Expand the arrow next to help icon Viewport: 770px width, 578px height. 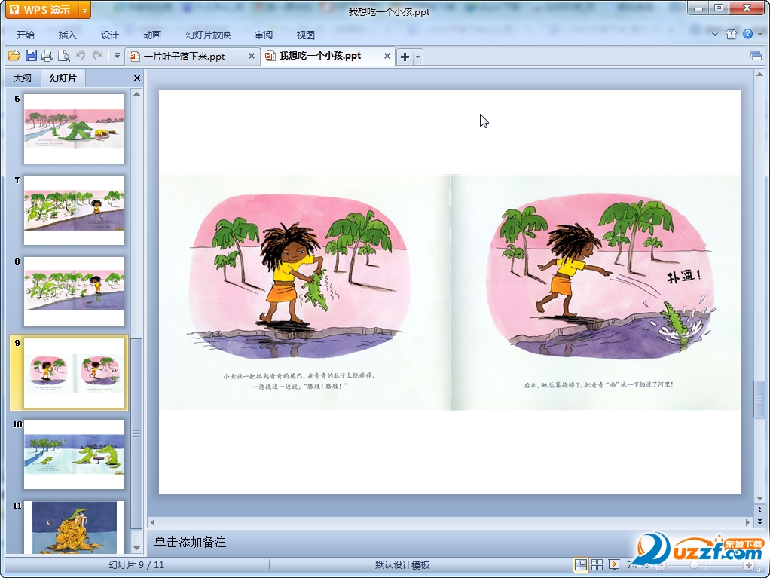(x=759, y=35)
